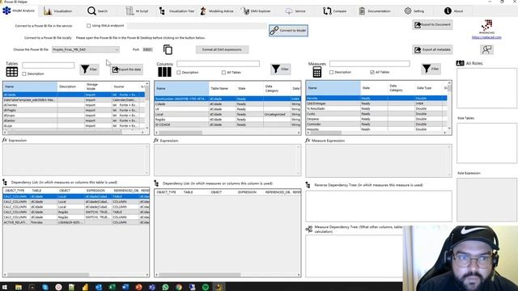Click the XMLA endpoint address field
The image size is (518, 291).
click(197, 25)
